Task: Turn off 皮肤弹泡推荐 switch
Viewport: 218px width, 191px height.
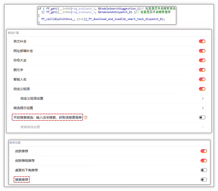Action: 204,161
